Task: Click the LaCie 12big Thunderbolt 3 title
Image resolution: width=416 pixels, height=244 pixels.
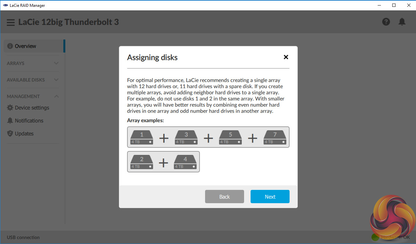Action: pyautogui.click(x=69, y=22)
